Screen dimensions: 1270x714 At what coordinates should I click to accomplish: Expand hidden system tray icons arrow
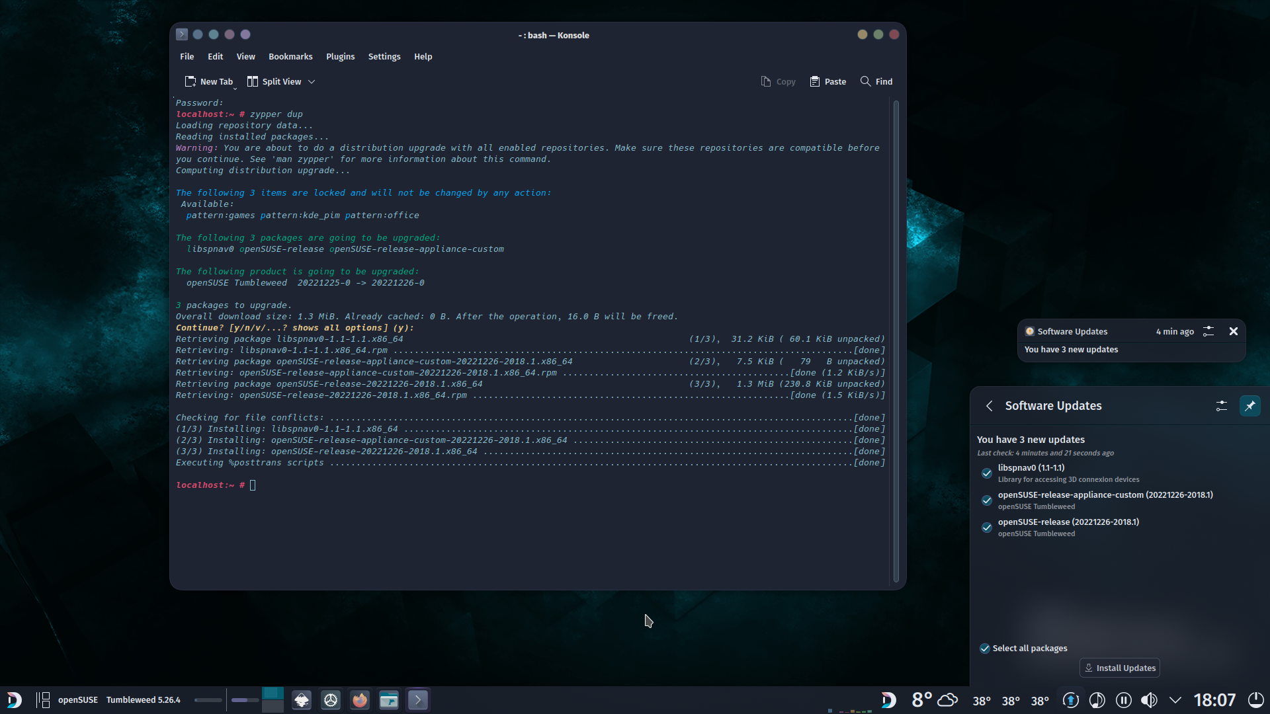click(1175, 699)
